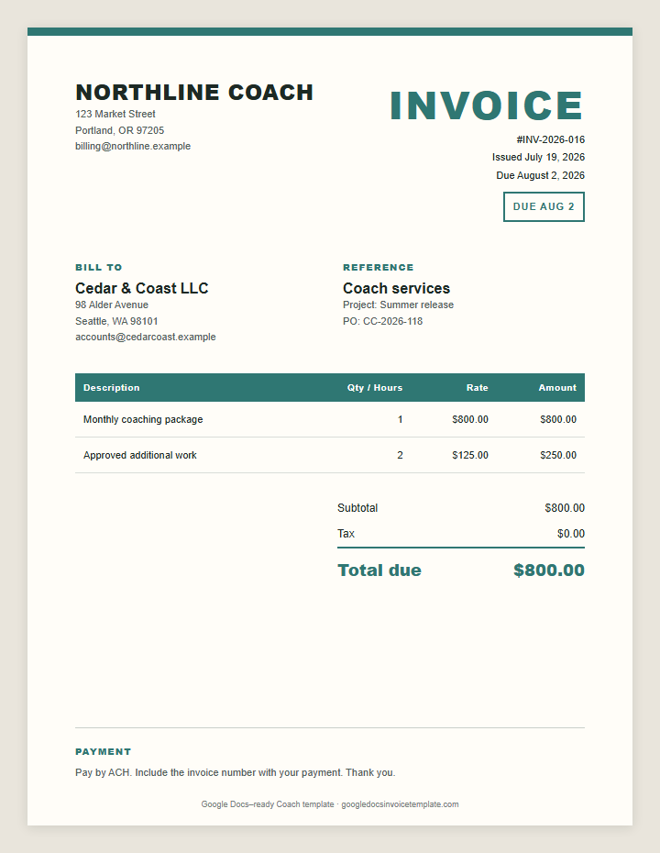Click the Subtotal label
The image size is (660, 853).
coord(357,507)
